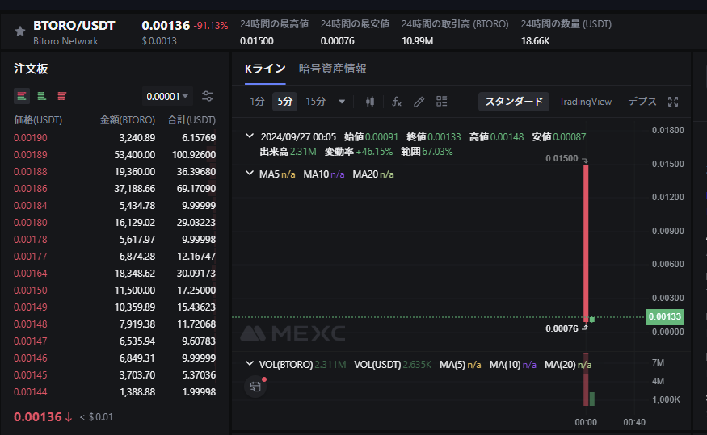Select ask price 0.00147 row
707x435 pixels.
(x=115, y=341)
